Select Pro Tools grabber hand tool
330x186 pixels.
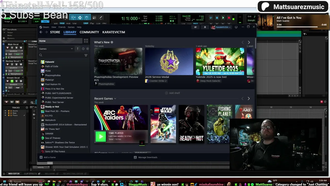click(87, 18)
